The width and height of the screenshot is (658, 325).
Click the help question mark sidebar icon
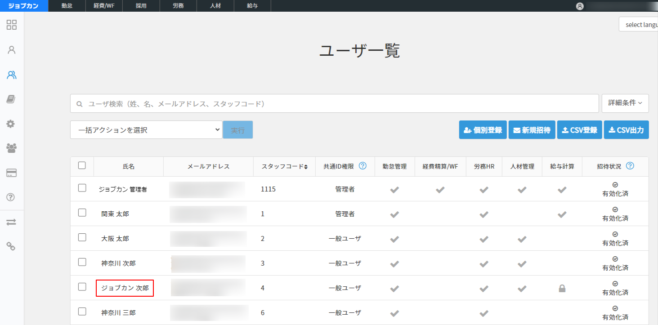coord(12,197)
